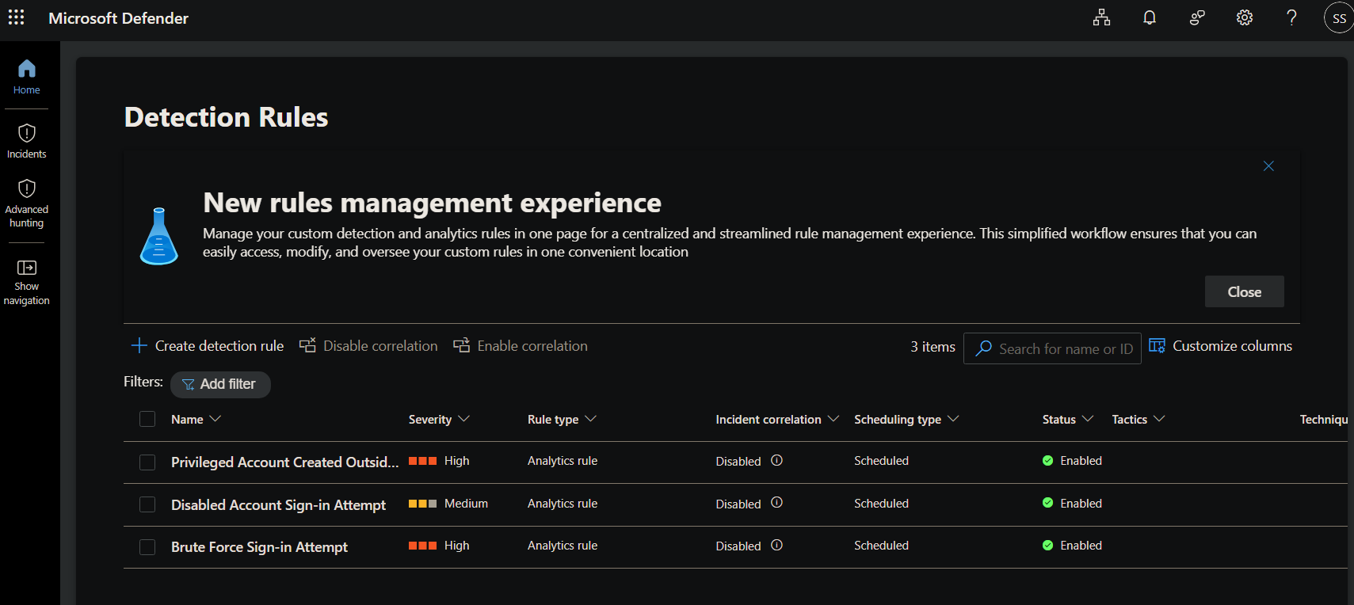Click the search magnifier icon
Viewport: 1354px width, 605px height.
click(x=983, y=348)
